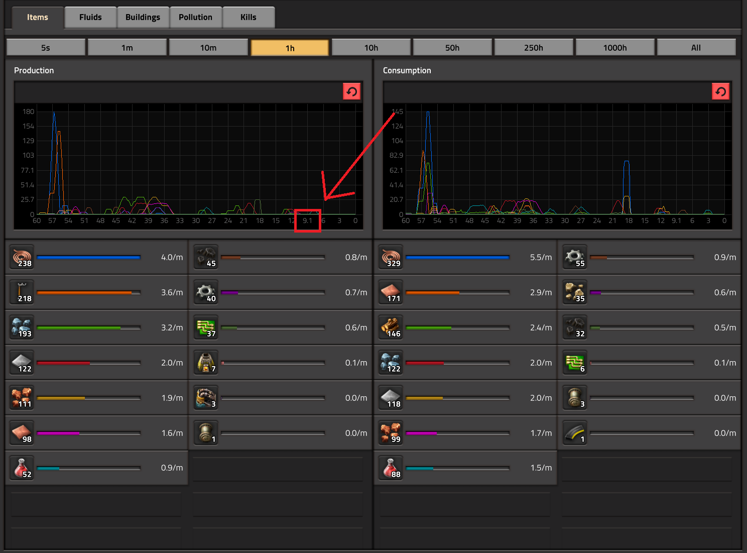Set time range to 1000h
This screenshot has width=747, height=553.
pyautogui.click(x=615, y=48)
